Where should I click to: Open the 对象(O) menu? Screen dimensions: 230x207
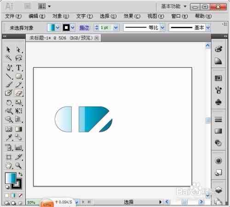click(60, 16)
